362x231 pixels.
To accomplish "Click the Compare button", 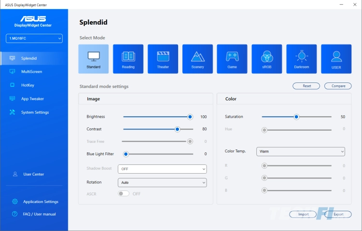I will pyautogui.click(x=338, y=86).
